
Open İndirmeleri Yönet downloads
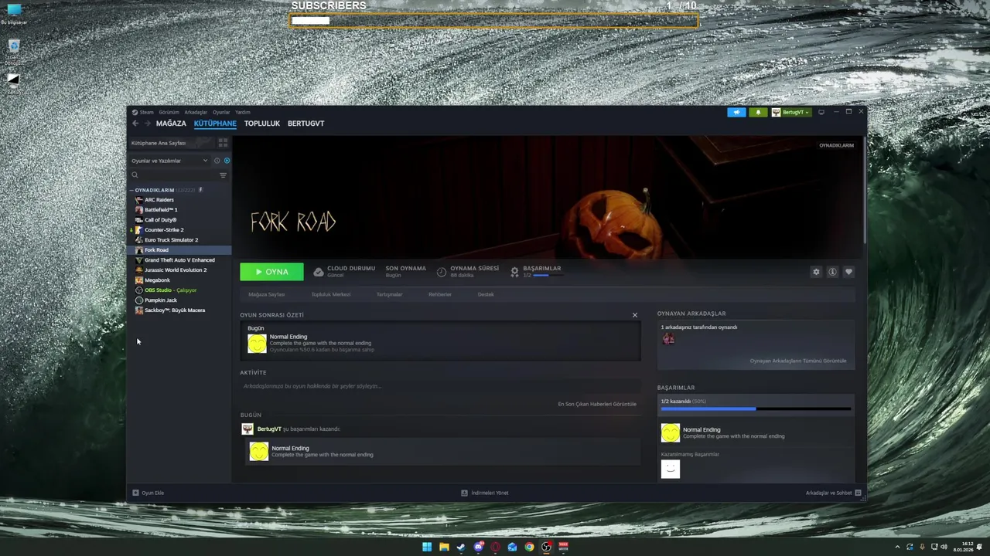point(485,493)
